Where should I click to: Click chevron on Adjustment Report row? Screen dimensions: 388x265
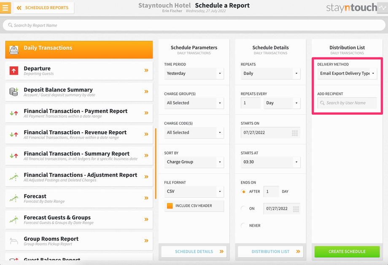146,177
